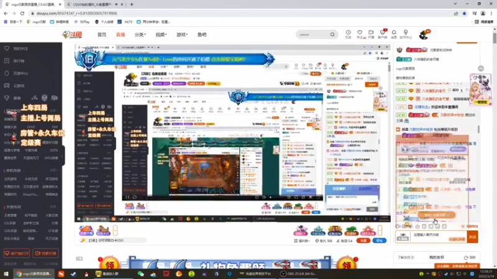Open the 消息 bell notifications icon
Image resolution: width=497 pixels, height=279 pixels.
point(394,34)
